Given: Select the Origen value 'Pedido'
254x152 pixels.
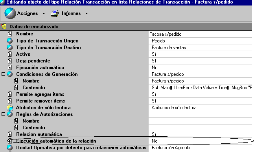Looking at the screenshot, I should [x=200, y=41].
